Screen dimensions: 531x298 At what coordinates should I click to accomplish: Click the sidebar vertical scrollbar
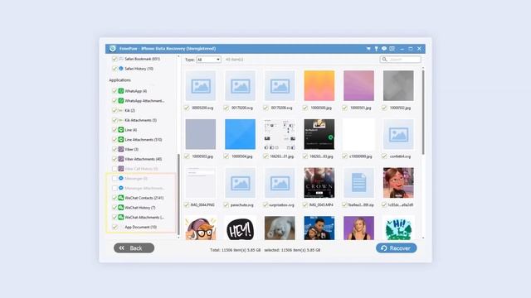click(x=178, y=195)
